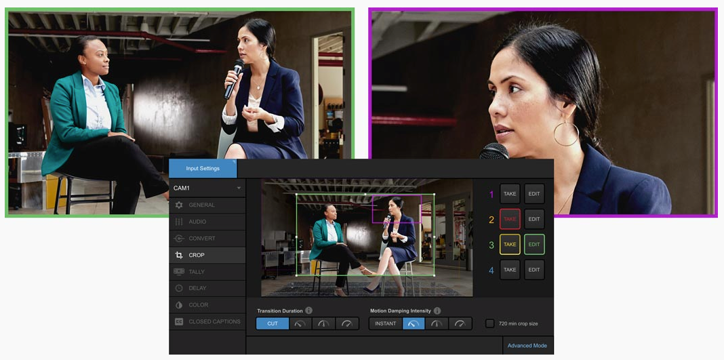
Task: Set Motion Damping to high gauge
Action: [460, 323]
